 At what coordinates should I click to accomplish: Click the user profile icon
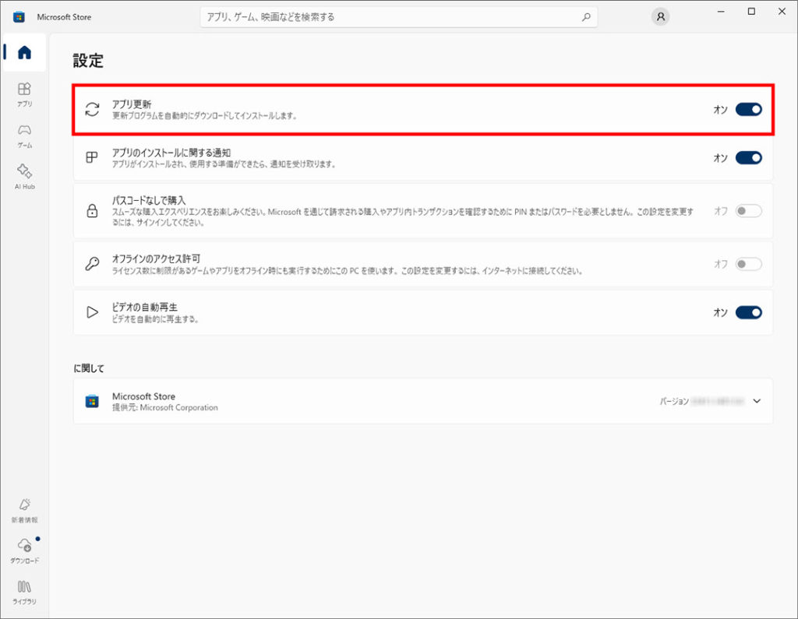660,16
